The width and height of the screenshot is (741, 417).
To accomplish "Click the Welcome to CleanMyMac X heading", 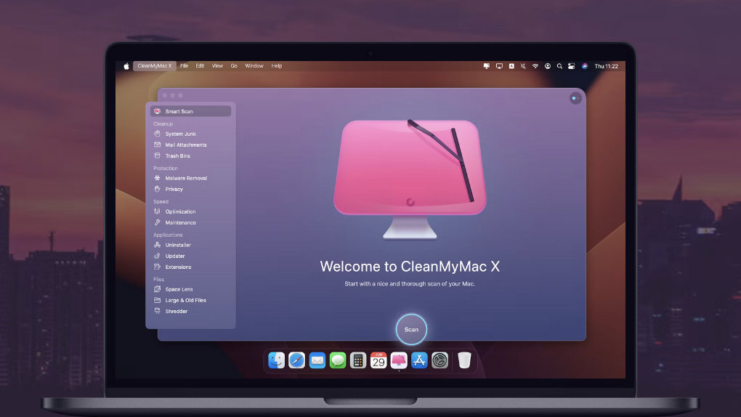I will click(410, 266).
